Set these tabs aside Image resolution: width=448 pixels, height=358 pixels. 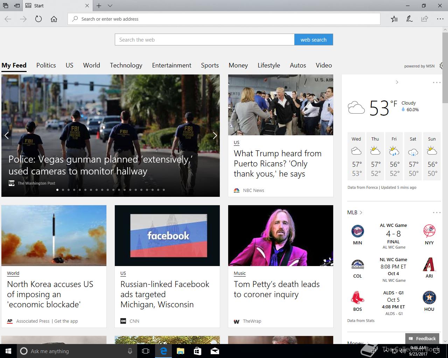[x=17, y=6]
